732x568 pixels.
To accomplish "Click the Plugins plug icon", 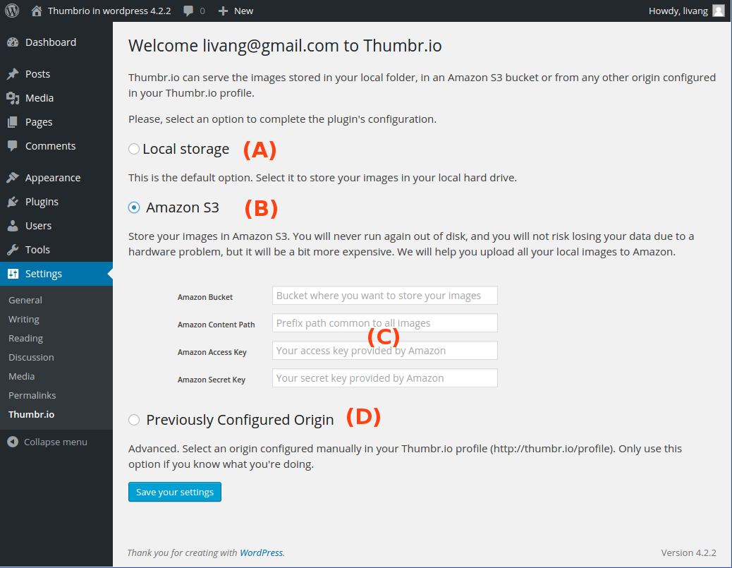I will (x=13, y=202).
